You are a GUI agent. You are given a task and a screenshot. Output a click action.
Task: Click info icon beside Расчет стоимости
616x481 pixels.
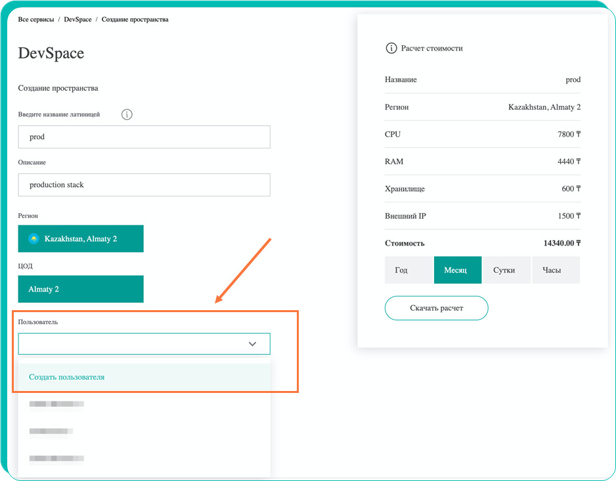[391, 48]
